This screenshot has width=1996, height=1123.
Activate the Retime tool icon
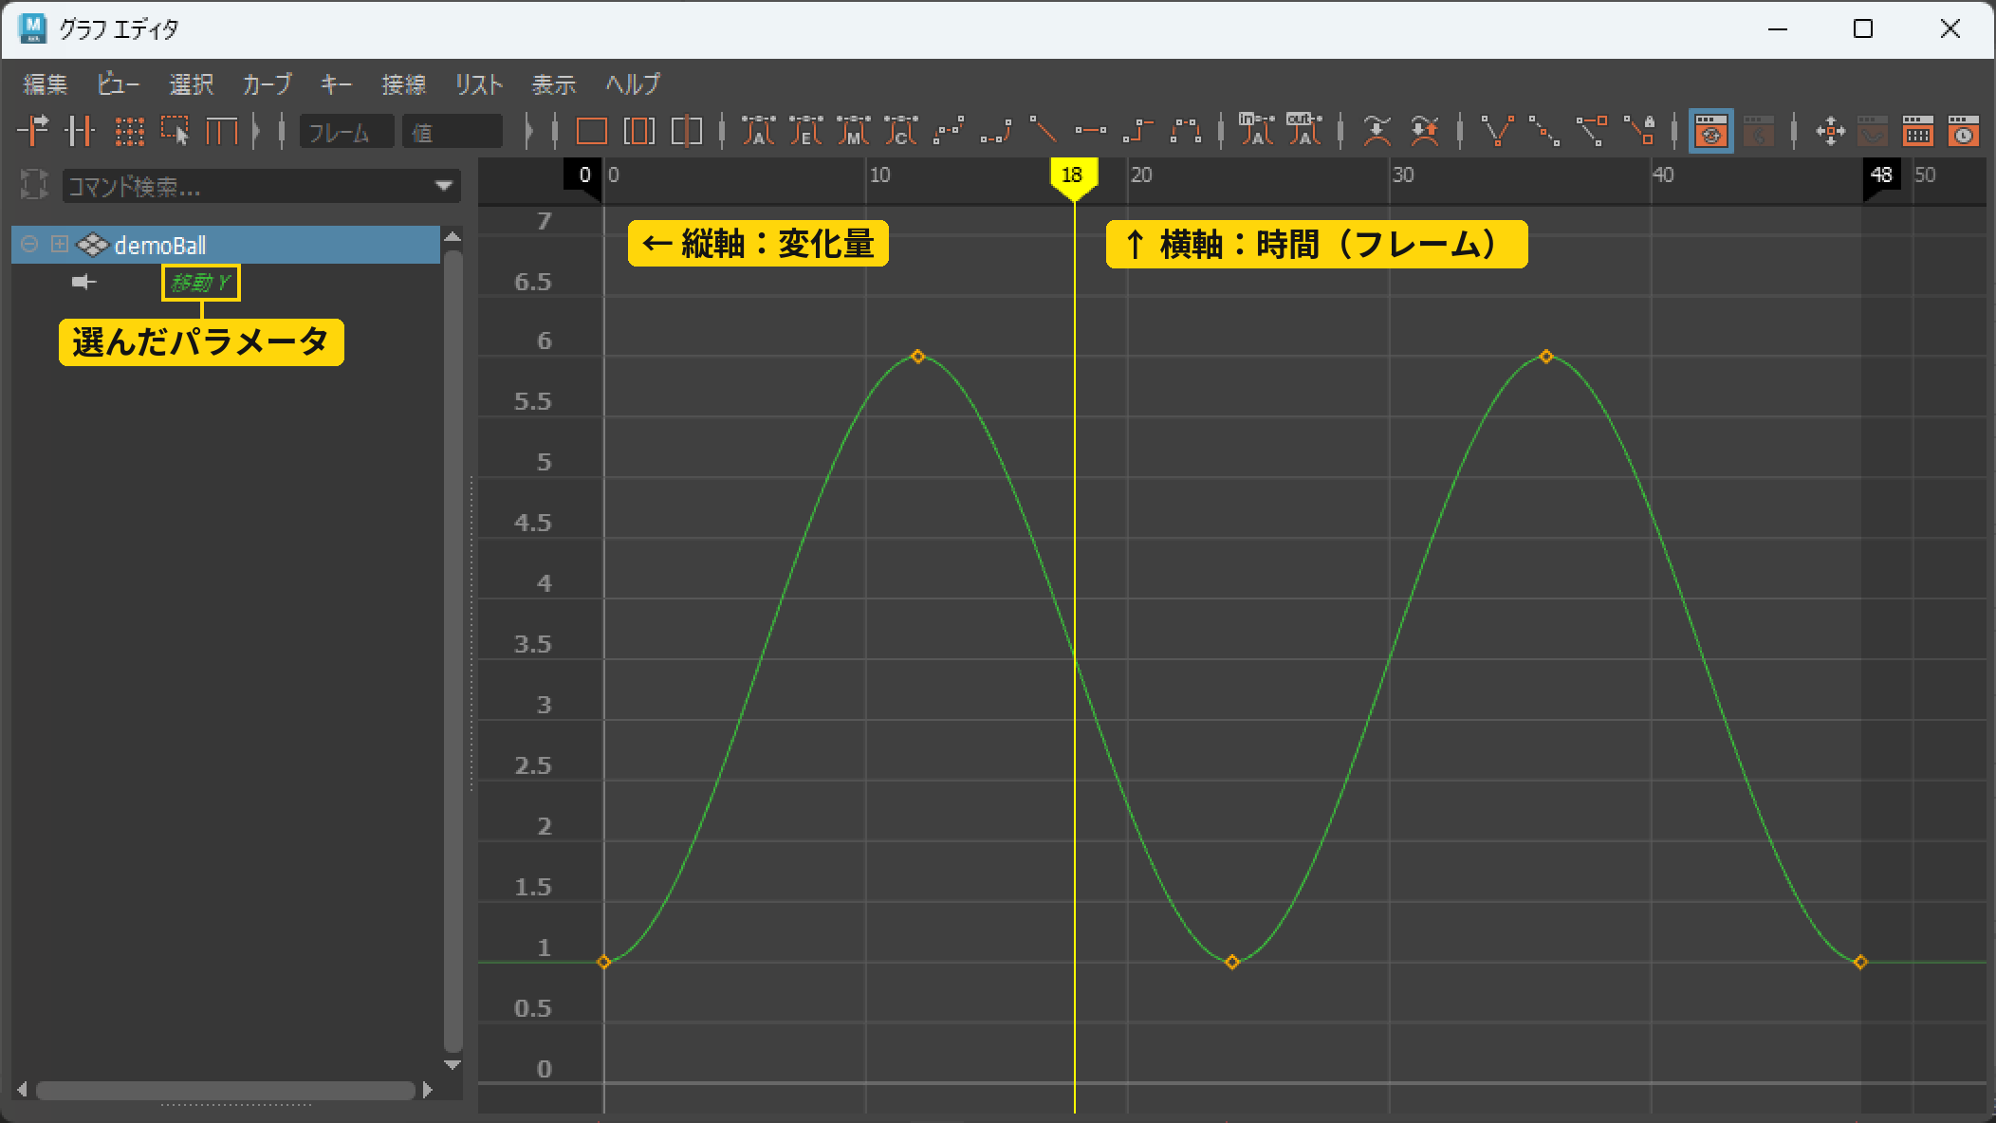pyautogui.click(x=222, y=131)
